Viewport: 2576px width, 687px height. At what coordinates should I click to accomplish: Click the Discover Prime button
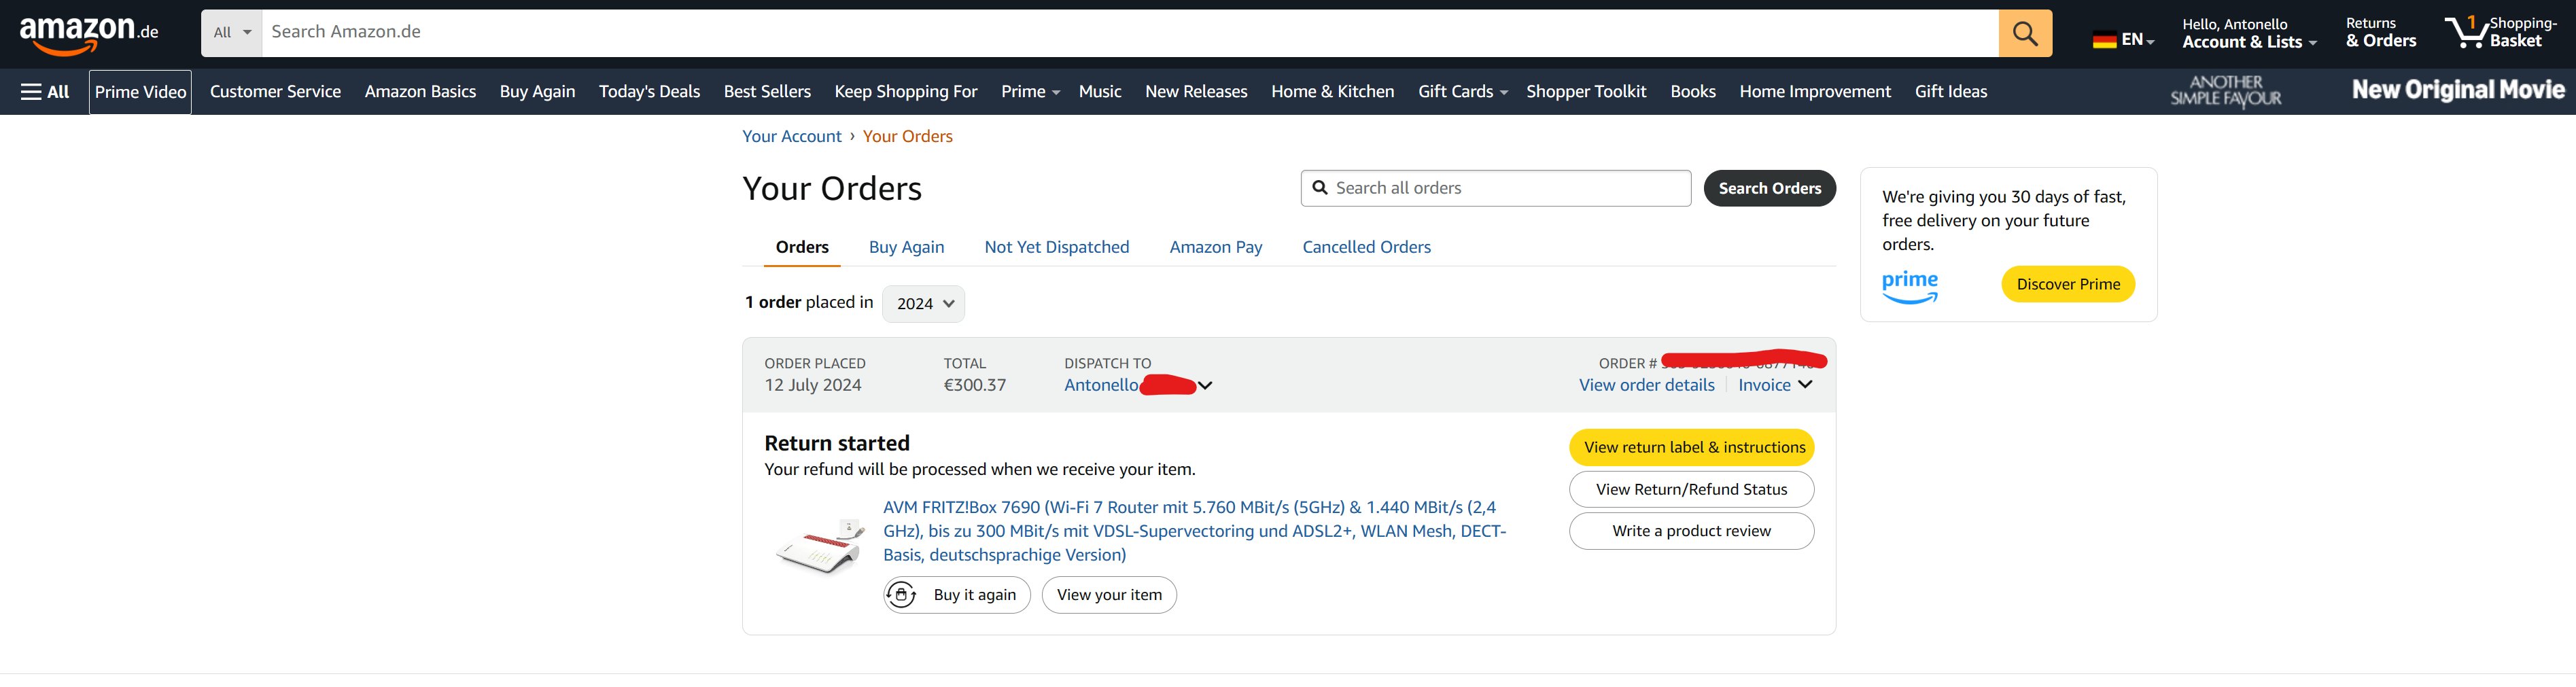(2067, 284)
